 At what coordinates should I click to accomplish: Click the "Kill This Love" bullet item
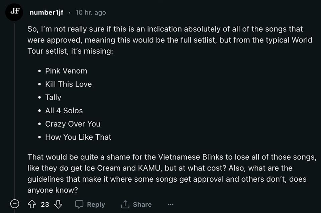pyautogui.click(x=68, y=84)
